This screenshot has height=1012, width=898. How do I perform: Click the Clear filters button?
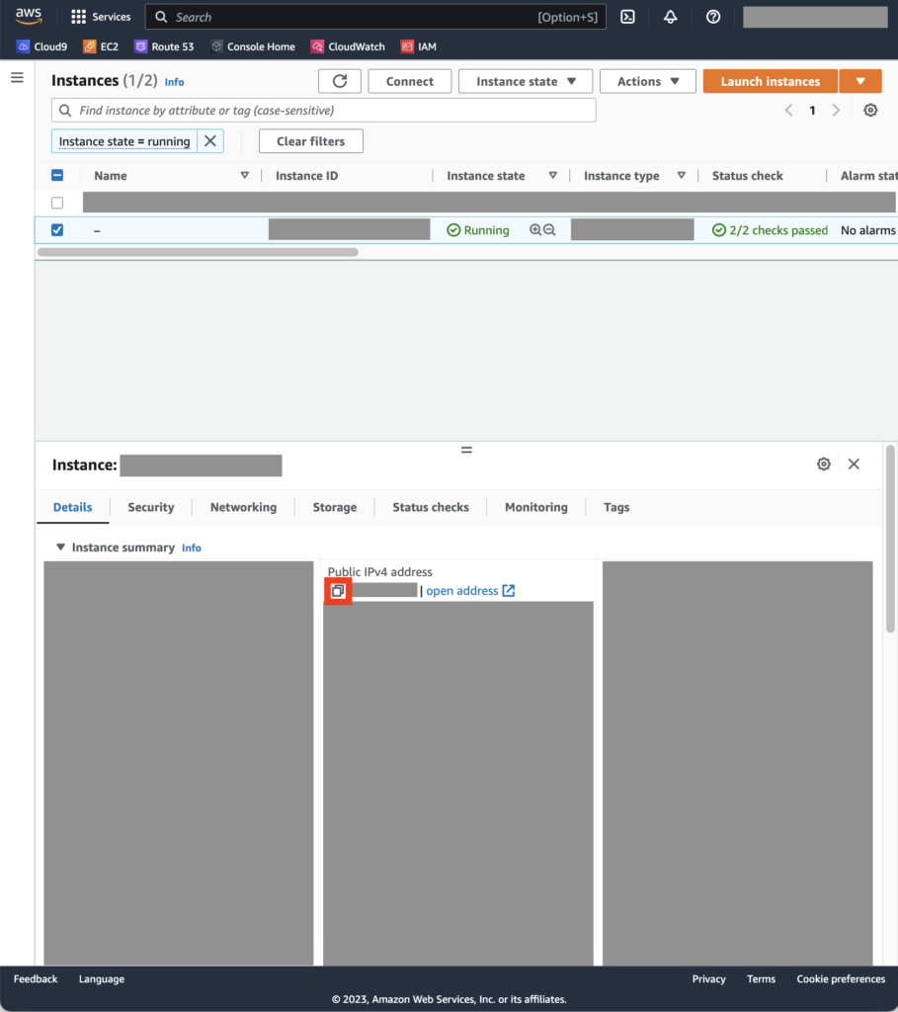point(311,141)
